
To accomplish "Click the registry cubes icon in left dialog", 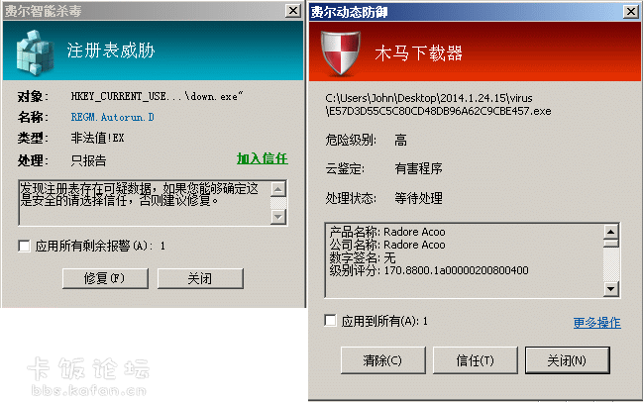I will click(36, 50).
